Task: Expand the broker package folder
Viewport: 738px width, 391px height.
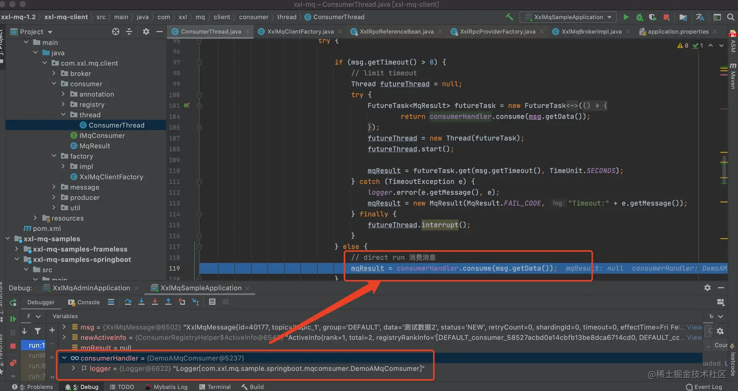Action: coord(54,73)
